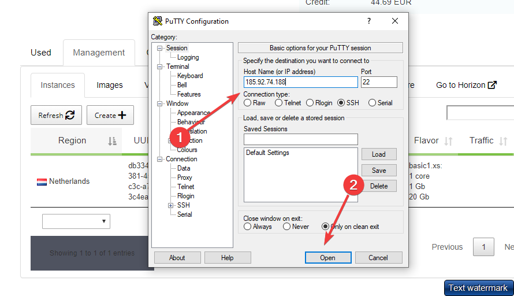Select Default Settings in saved sessions list
The image size is (514, 296).
(x=267, y=153)
